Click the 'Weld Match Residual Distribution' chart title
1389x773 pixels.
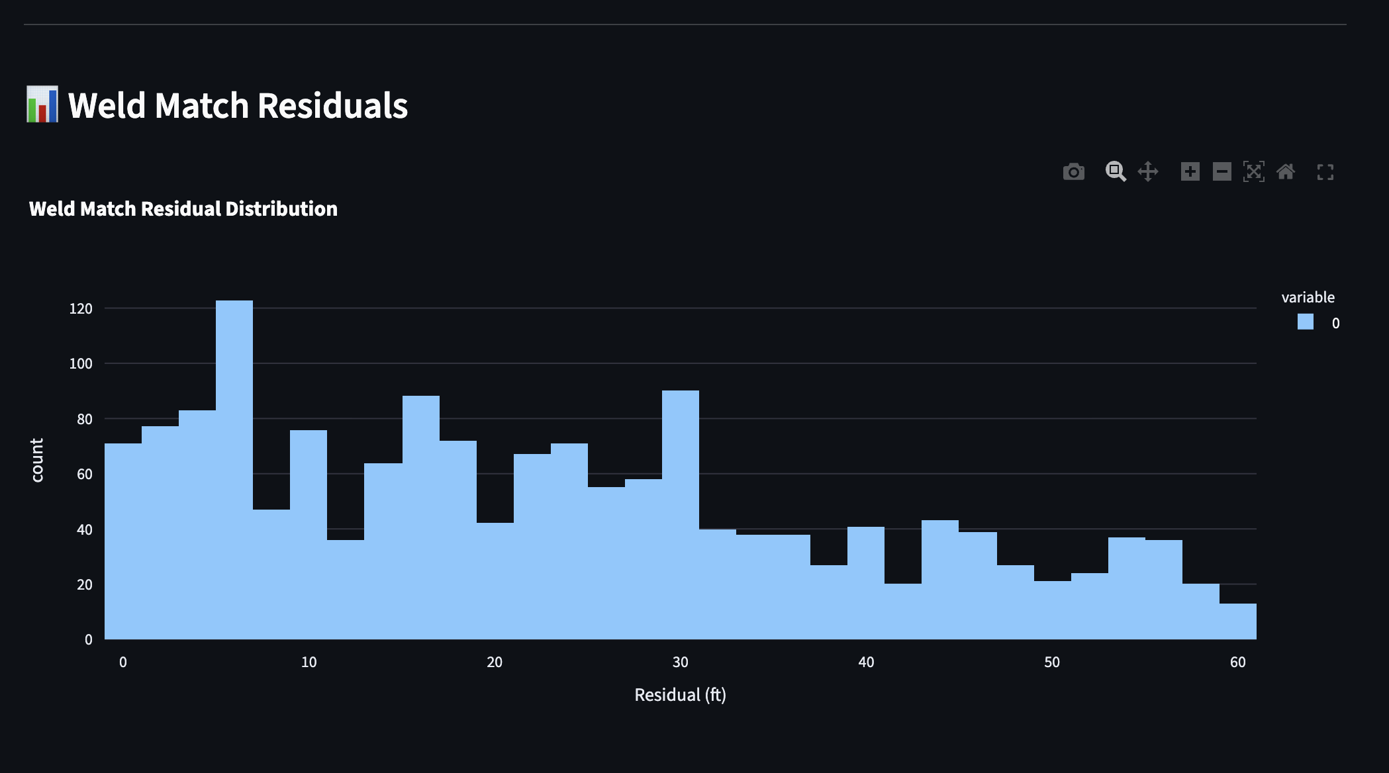183,208
